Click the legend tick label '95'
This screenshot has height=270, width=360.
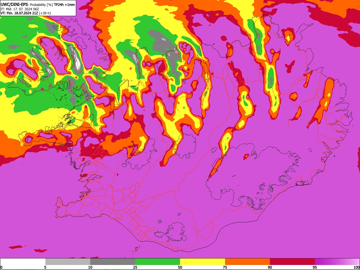point(315,267)
